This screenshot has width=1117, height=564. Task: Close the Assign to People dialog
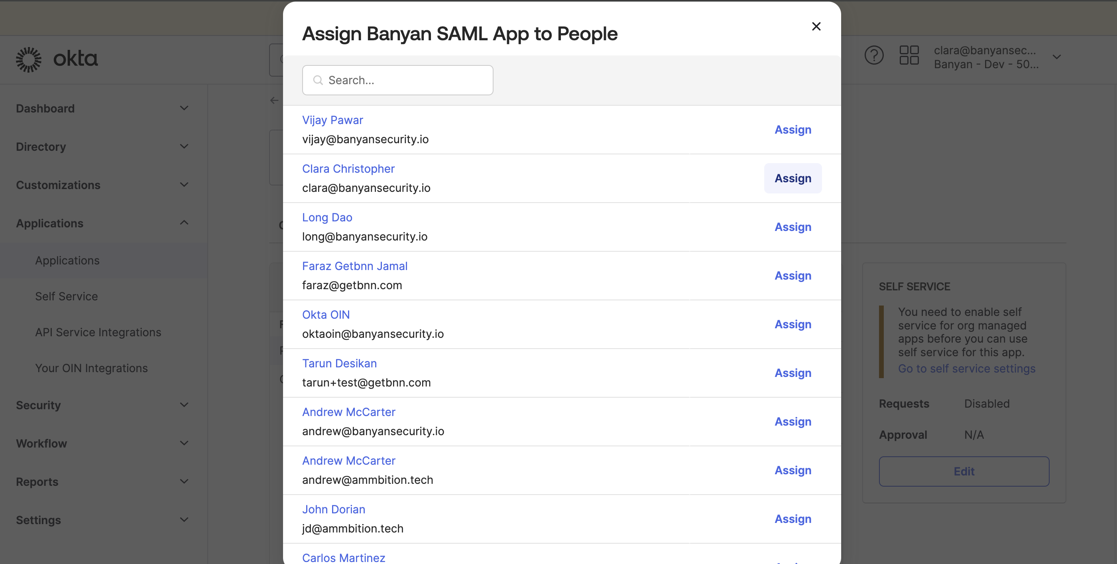[816, 26]
